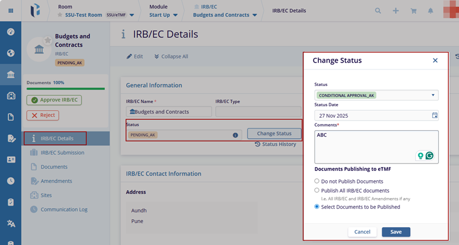Open the notifications bell icon
The image size is (459, 245).
point(430,10)
